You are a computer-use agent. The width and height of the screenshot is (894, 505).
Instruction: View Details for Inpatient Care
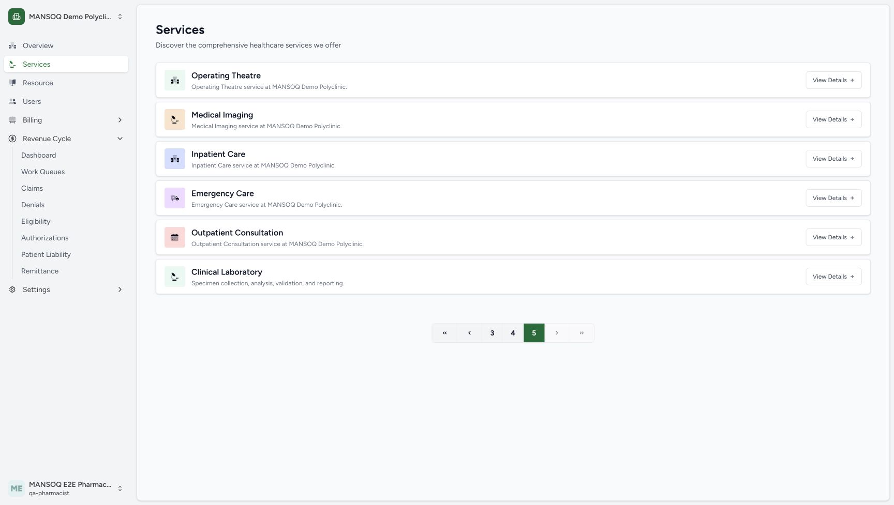833,159
